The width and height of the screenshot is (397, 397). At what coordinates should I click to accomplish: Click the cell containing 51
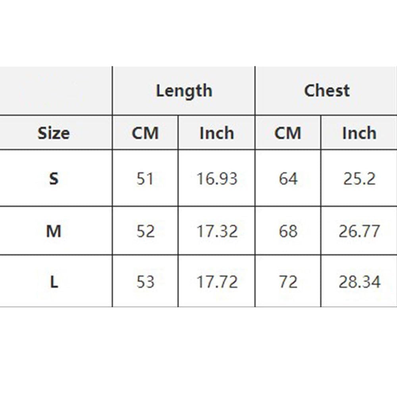145,179
